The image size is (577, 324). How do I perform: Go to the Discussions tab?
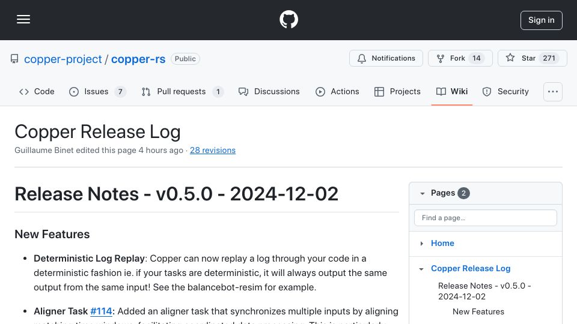(269, 91)
